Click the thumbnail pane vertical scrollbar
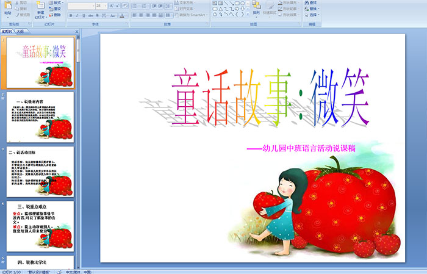The image size is (427, 274). coord(79,151)
